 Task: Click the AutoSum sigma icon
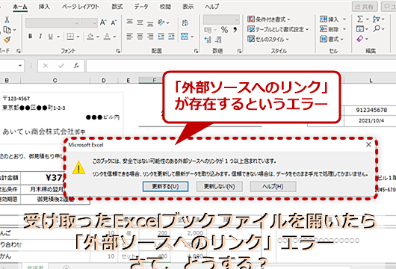coord(360,19)
